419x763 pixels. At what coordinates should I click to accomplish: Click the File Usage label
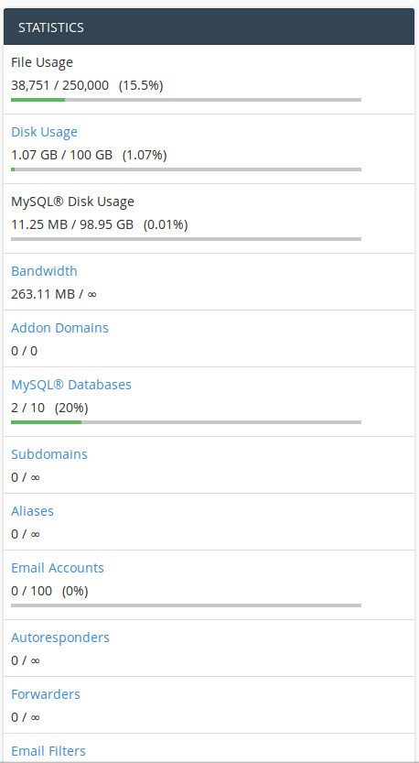[x=42, y=63]
